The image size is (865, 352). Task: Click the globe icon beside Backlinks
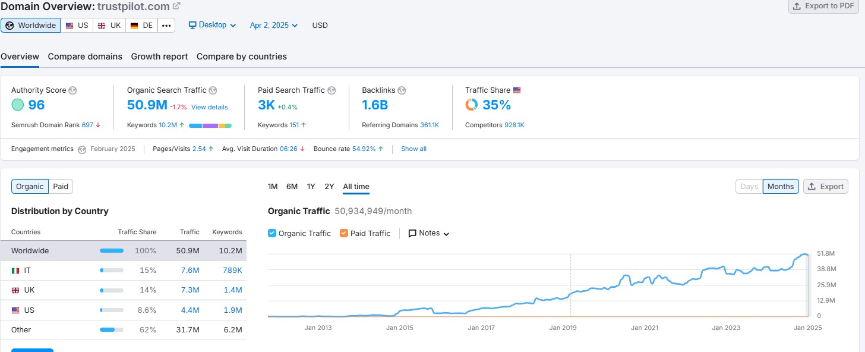402,90
